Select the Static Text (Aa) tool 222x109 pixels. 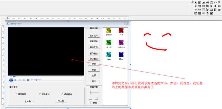pos(204,3)
